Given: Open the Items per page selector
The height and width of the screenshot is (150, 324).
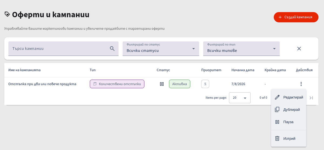Looking at the screenshot, I should pyautogui.click(x=240, y=98).
